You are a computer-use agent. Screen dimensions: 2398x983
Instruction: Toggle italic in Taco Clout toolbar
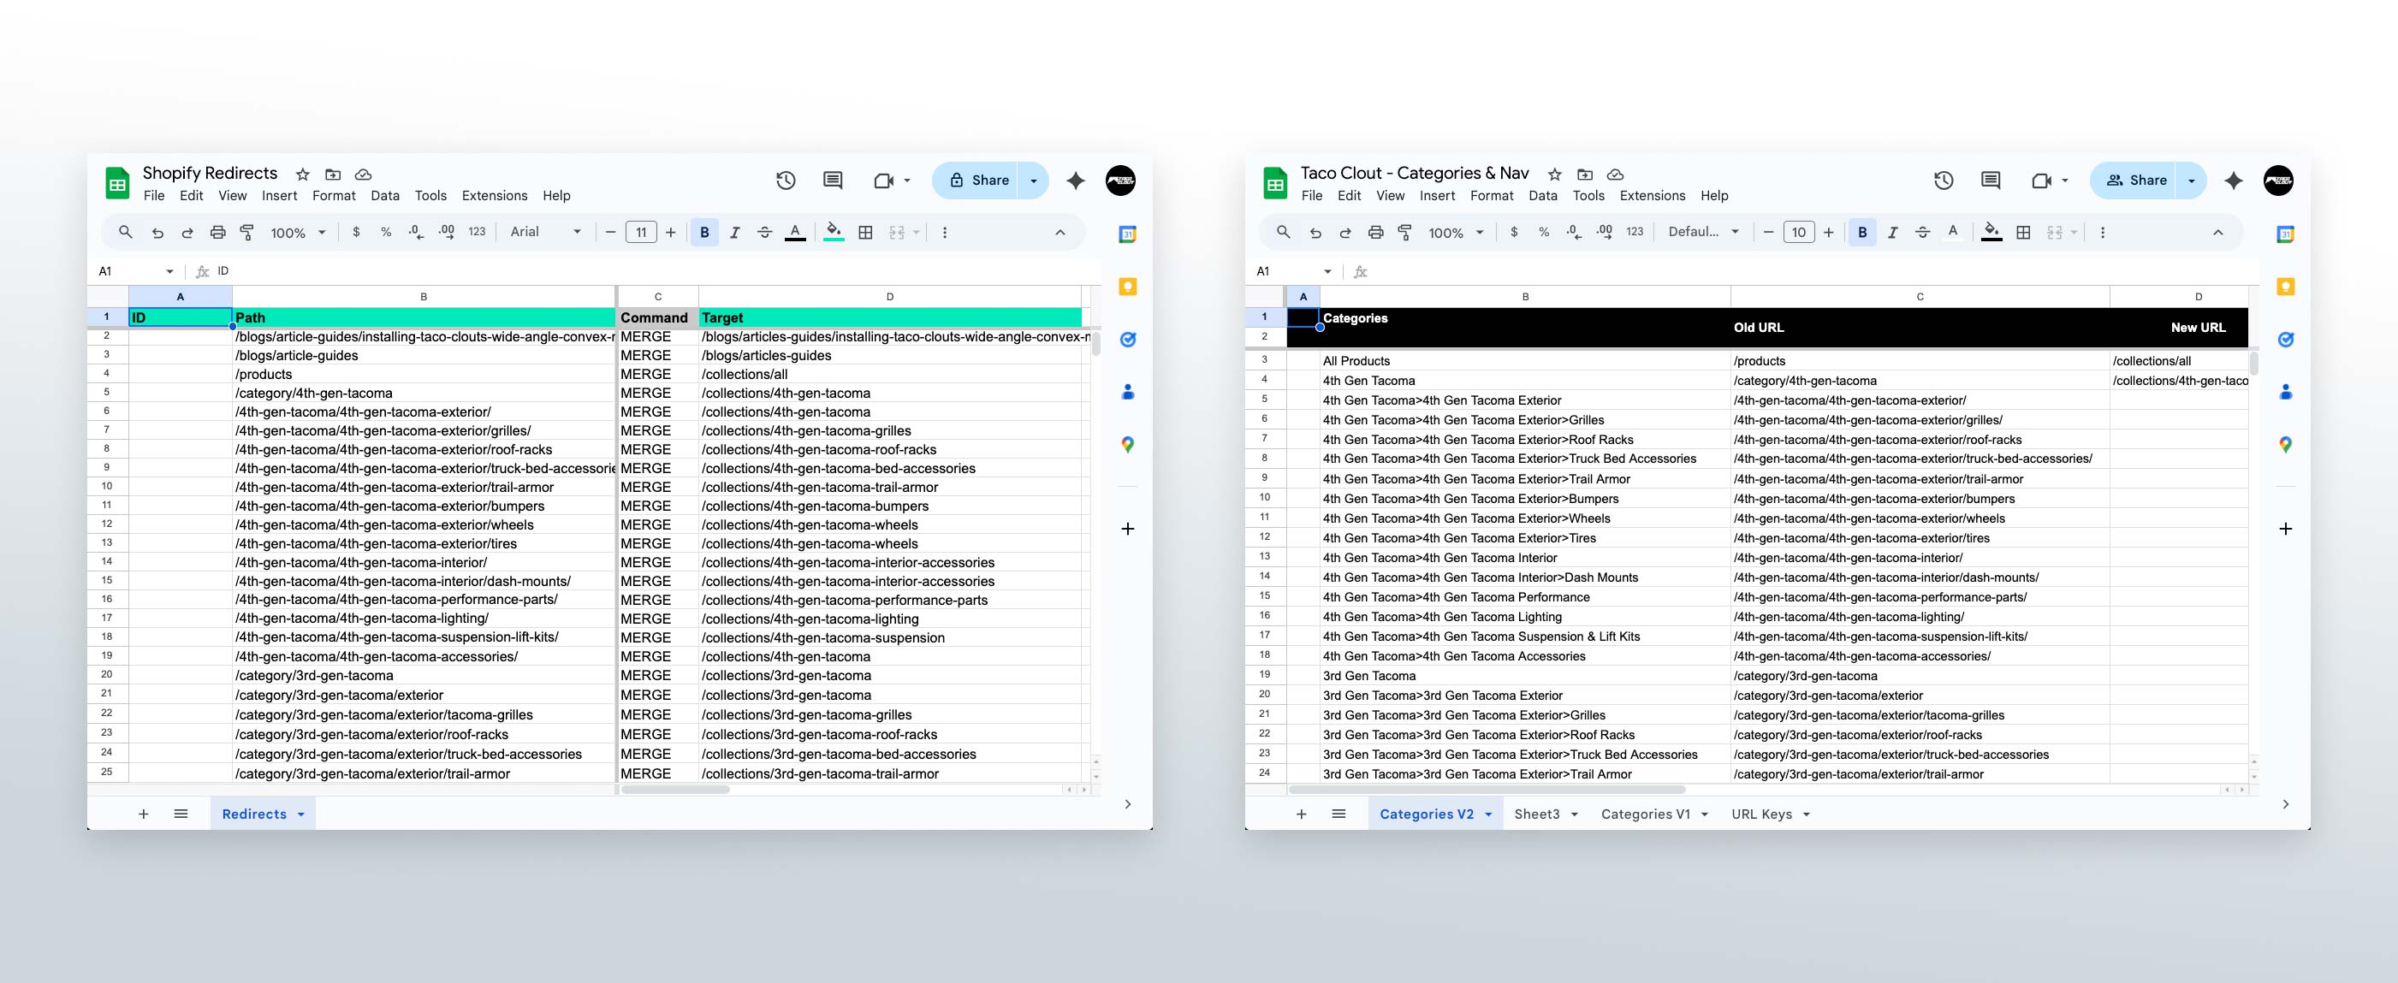pos(1892,233)
